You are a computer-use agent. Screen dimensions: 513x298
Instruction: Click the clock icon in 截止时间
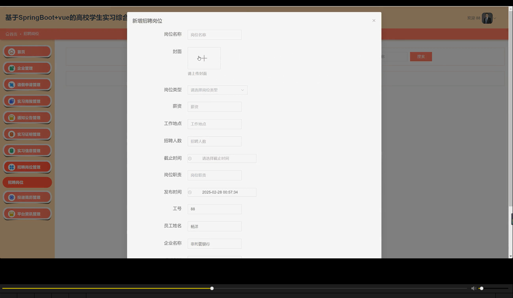coord(190,158)
